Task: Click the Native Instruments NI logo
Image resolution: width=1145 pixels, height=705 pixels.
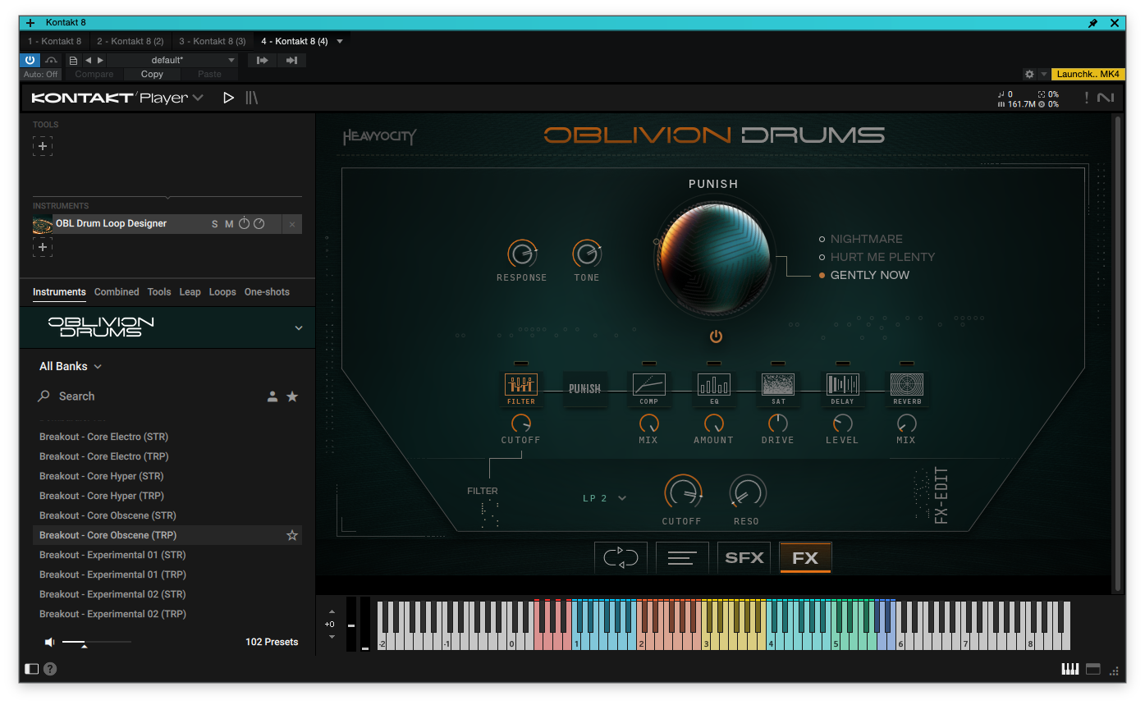Action: pyautogui.click(x=1106, y=98)
